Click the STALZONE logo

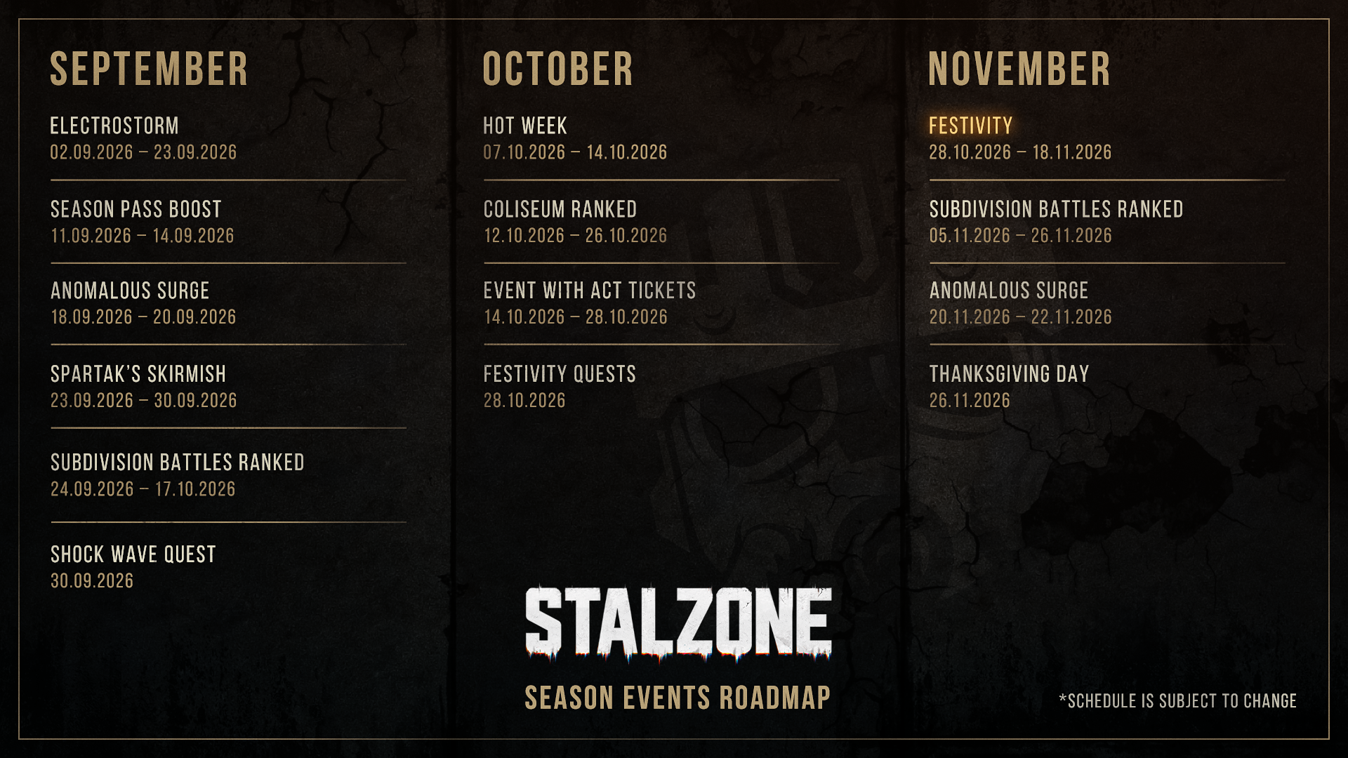[678, 623]
